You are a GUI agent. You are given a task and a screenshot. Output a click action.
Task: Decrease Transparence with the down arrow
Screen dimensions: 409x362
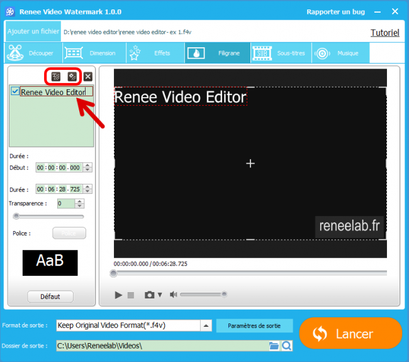pos(79,206)
